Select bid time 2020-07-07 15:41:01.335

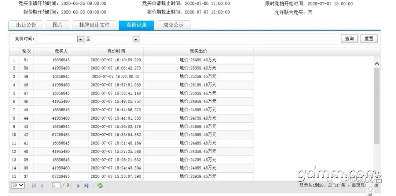tap(115, 118)
